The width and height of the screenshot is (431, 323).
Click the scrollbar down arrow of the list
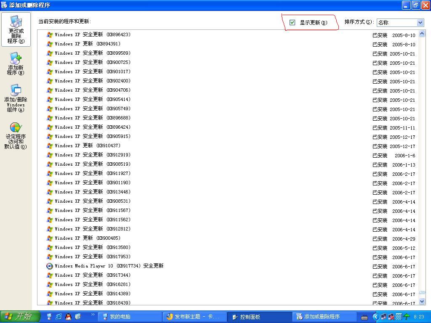tap(422, 301)
